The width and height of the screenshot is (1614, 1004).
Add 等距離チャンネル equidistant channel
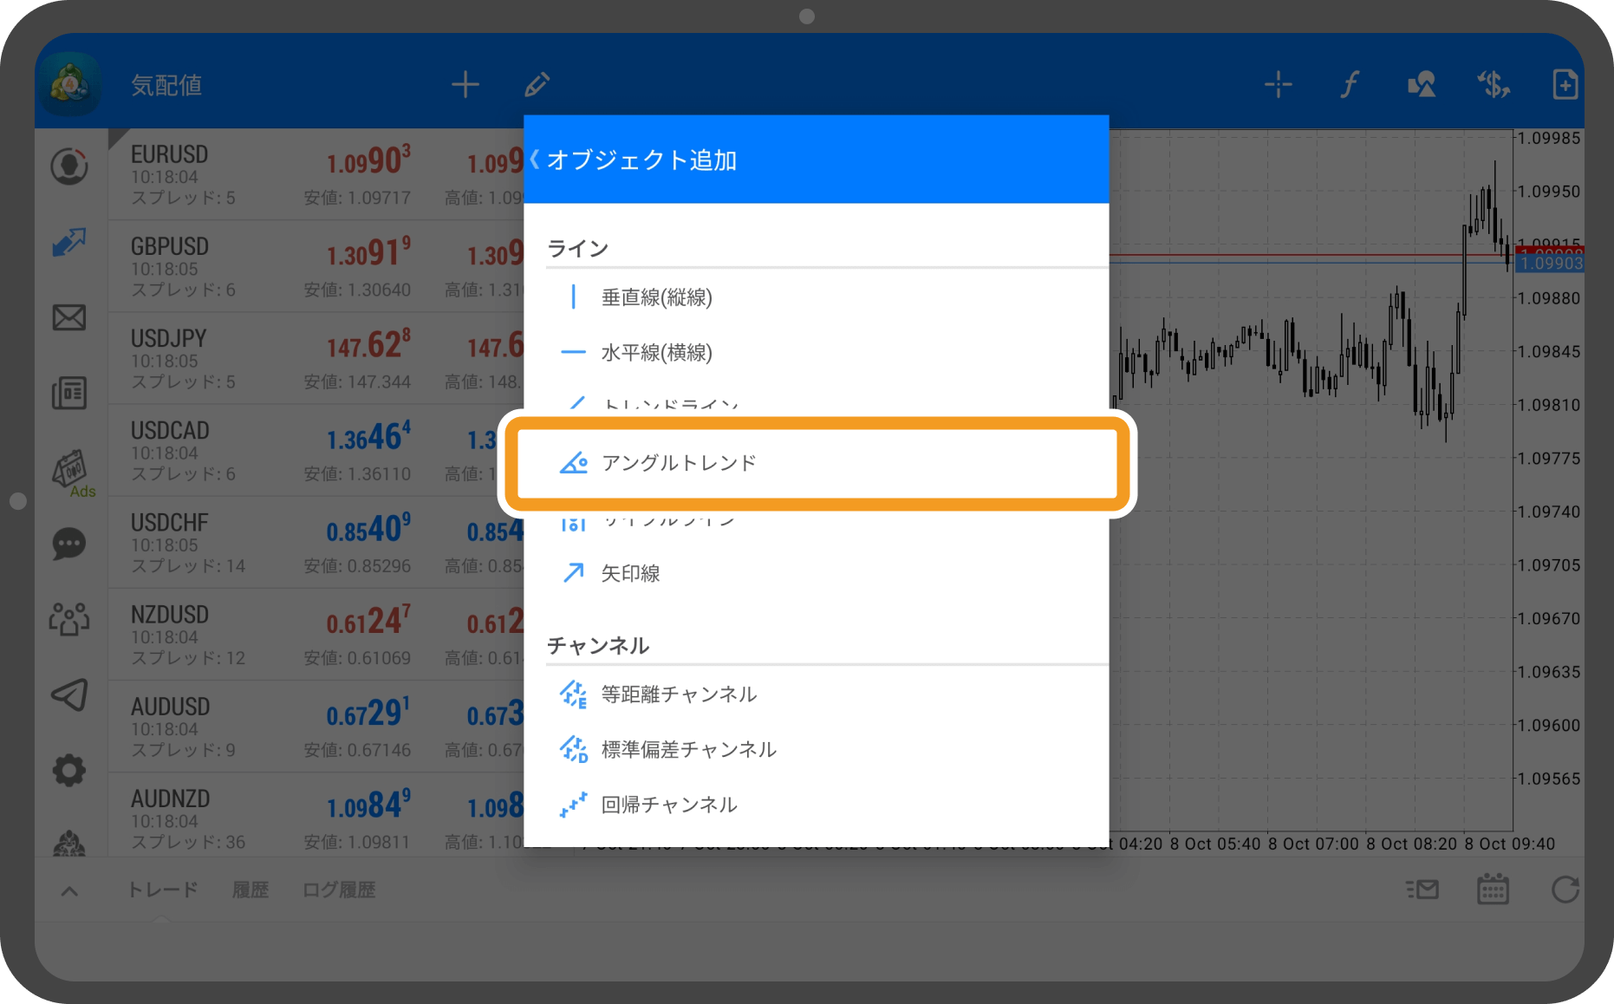817,694
